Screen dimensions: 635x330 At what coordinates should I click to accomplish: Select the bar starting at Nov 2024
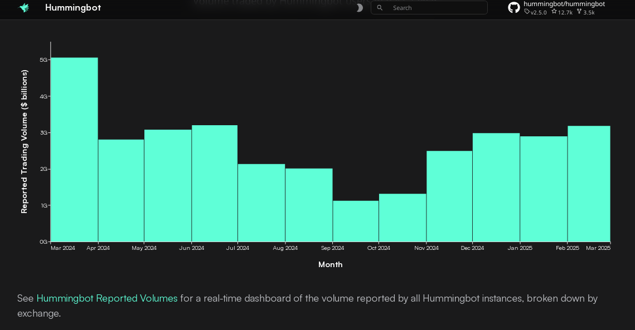point(449,196)
